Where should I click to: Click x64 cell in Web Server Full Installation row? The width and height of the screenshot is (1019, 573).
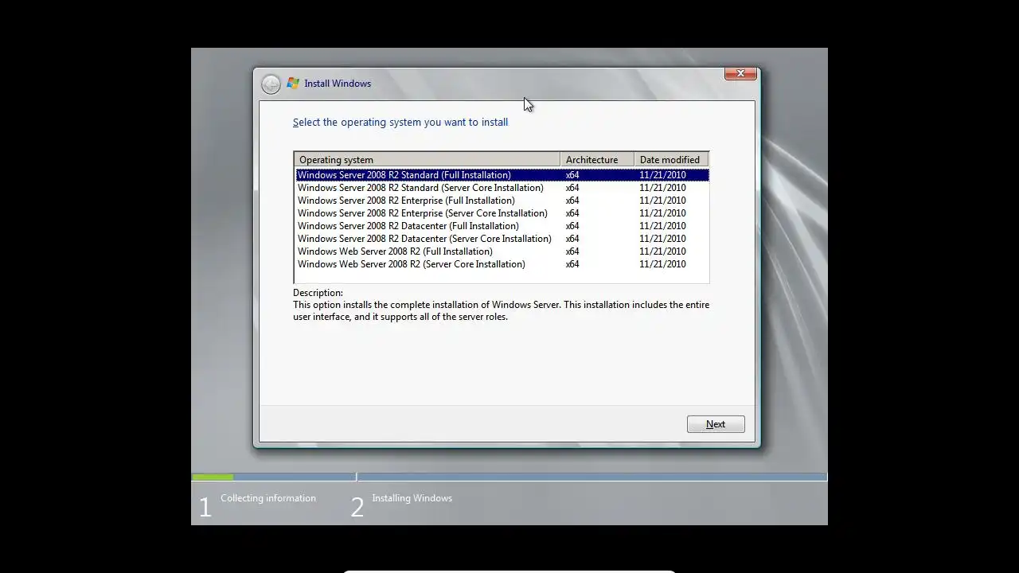(x=572, y=251)
